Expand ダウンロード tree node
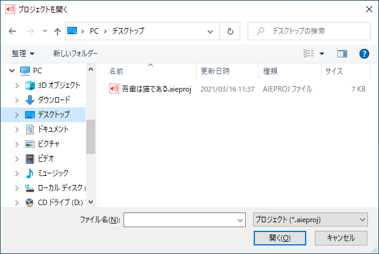This screenshot has height=254, width=379. (x=17, y=100)
